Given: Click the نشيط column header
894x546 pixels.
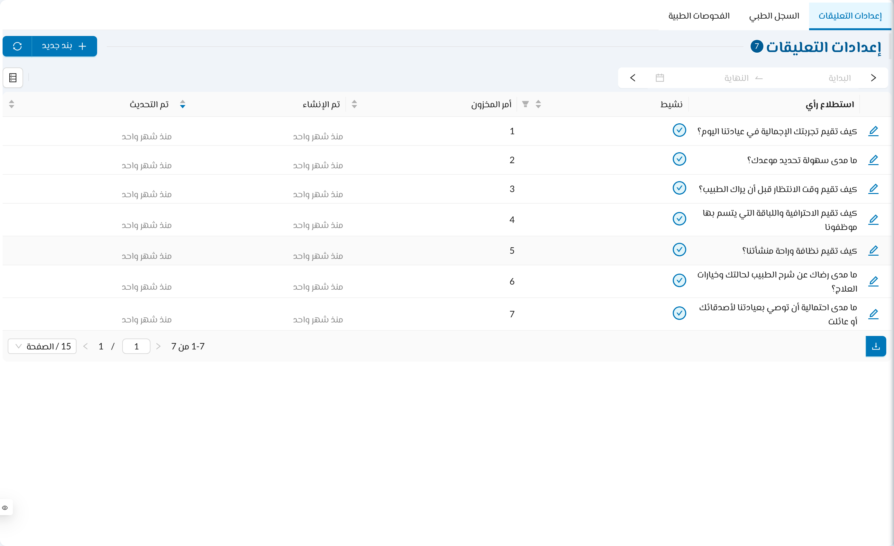Looking at the screenshot, I should coord(671,104).
